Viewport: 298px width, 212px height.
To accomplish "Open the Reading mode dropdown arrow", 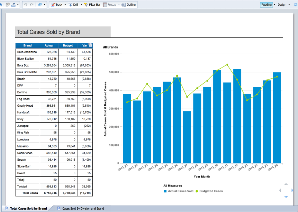I will pos(274,5).
